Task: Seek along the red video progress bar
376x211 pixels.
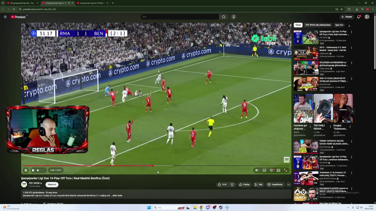Action: click(x=156, y=166)
